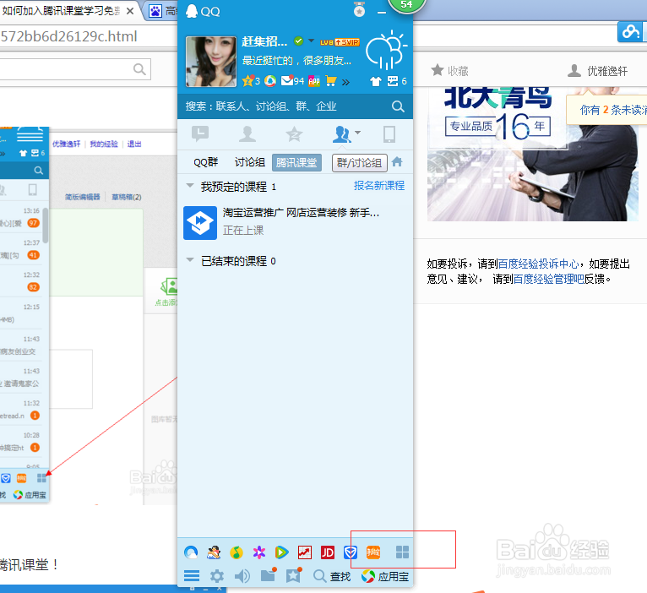This screenshot has width=647, height=593.
Task: Open message box icon showing 6
Action: 397,81
